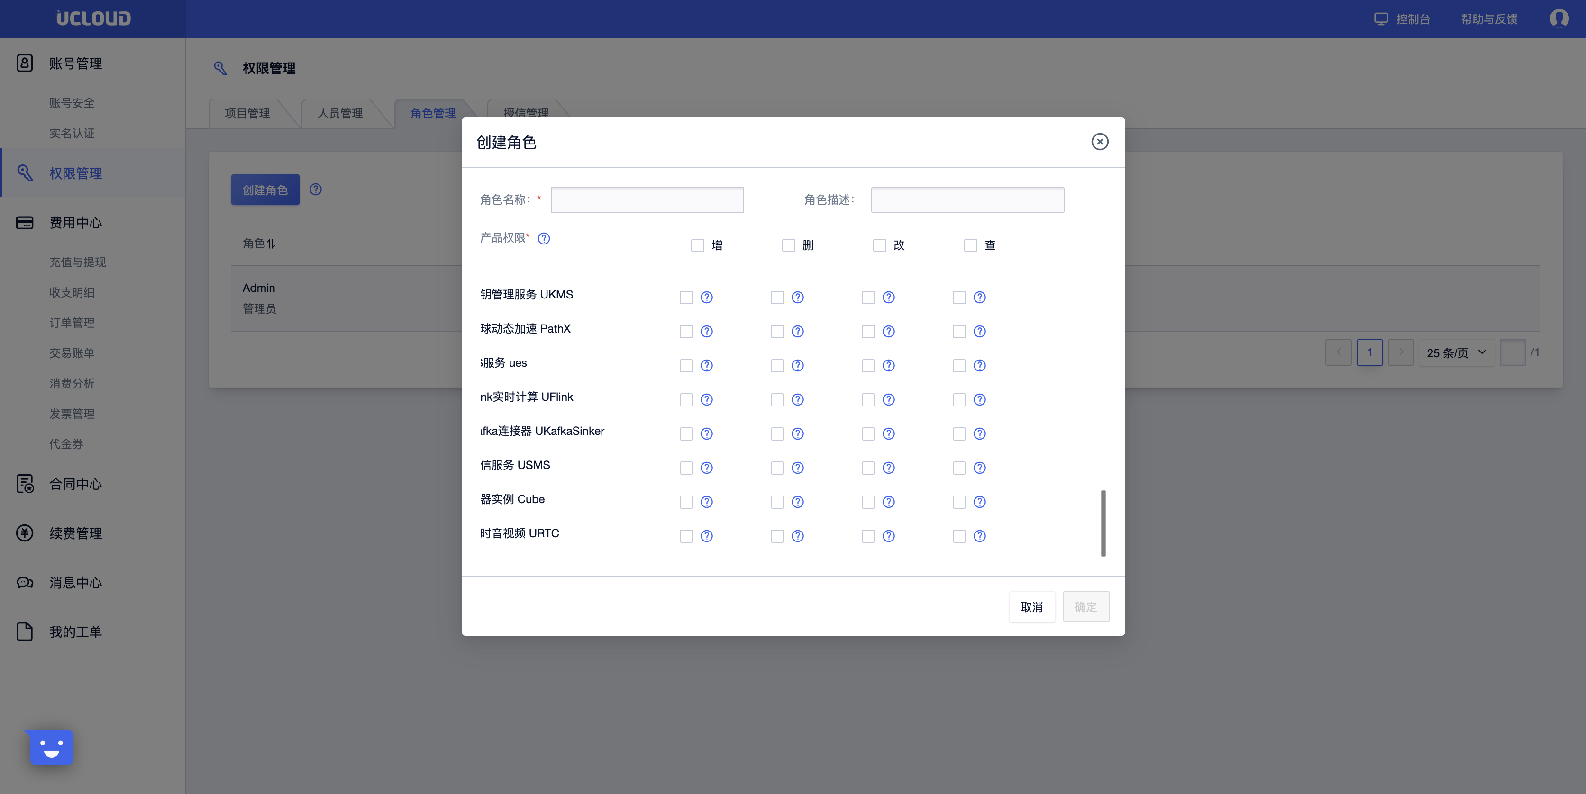Check the 增 select-all checkbox
Screen dimensions: 1586x794
coord(697,245)
